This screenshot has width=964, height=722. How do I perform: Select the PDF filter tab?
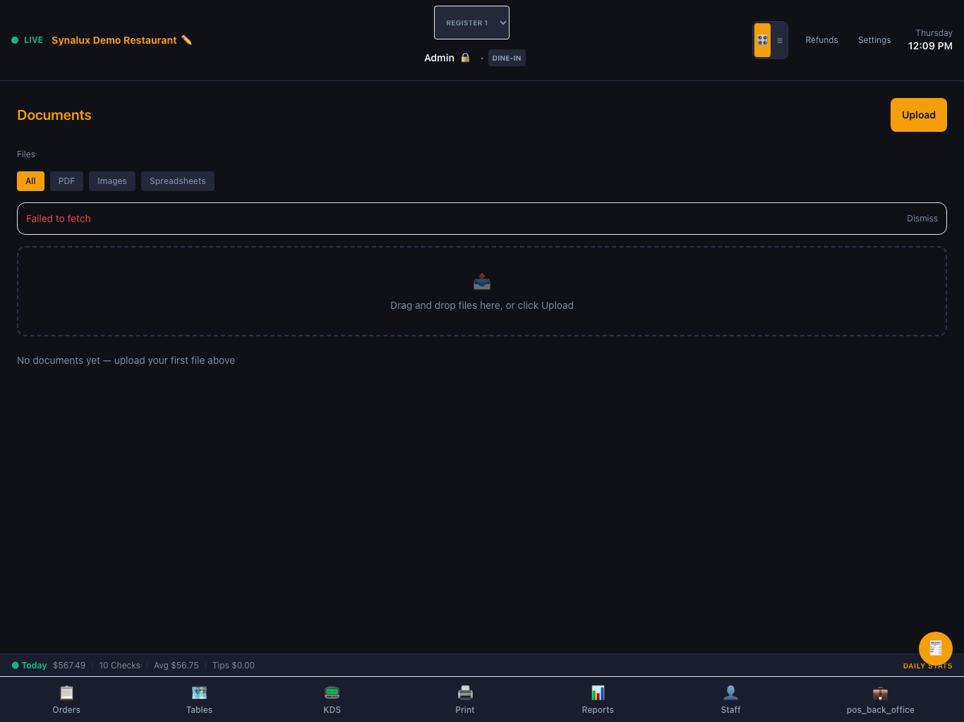tap(66, 181)
